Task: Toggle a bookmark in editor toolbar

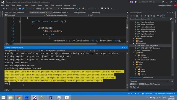Action: (x=102, y=9)
